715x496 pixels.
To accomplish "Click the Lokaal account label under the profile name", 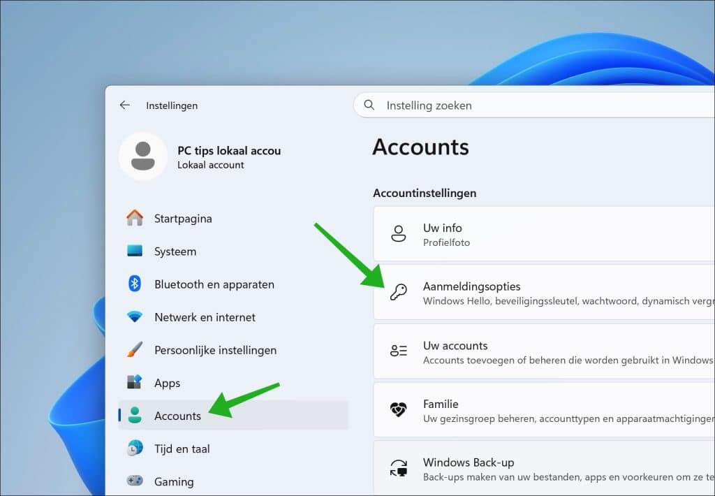I will point(211,165).
